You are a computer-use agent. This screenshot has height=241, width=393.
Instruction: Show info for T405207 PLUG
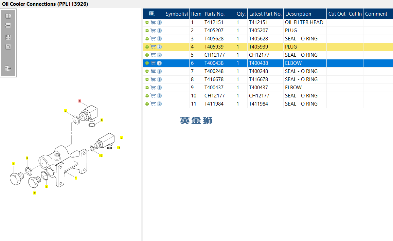tap(159, 31)
